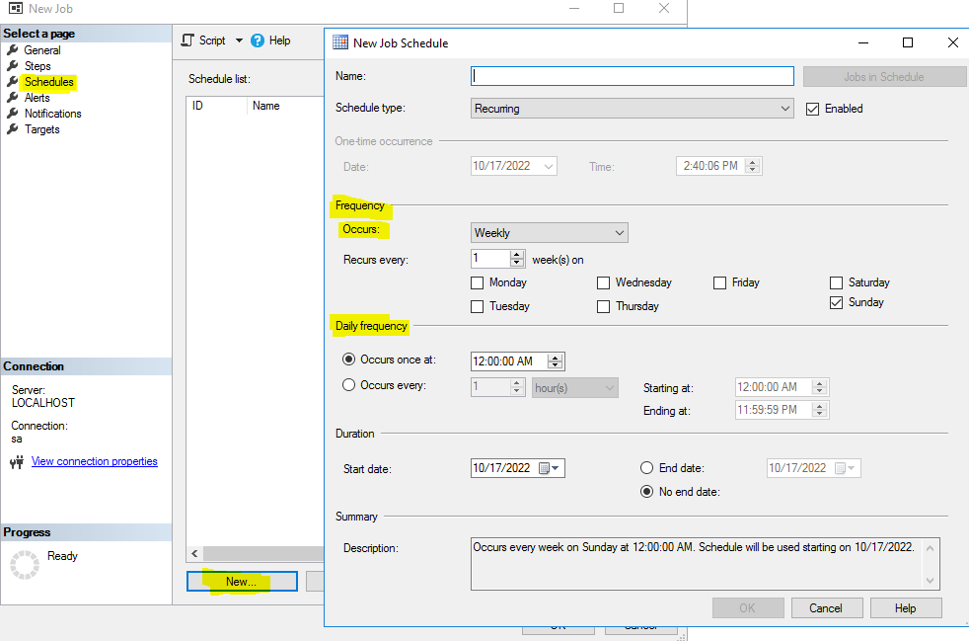Click the Help toolbar label
The image size is (969, 641).
point(279,40)
